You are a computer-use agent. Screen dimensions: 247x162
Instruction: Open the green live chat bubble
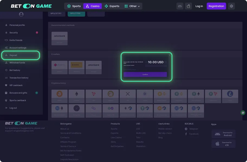click(242, 113)
